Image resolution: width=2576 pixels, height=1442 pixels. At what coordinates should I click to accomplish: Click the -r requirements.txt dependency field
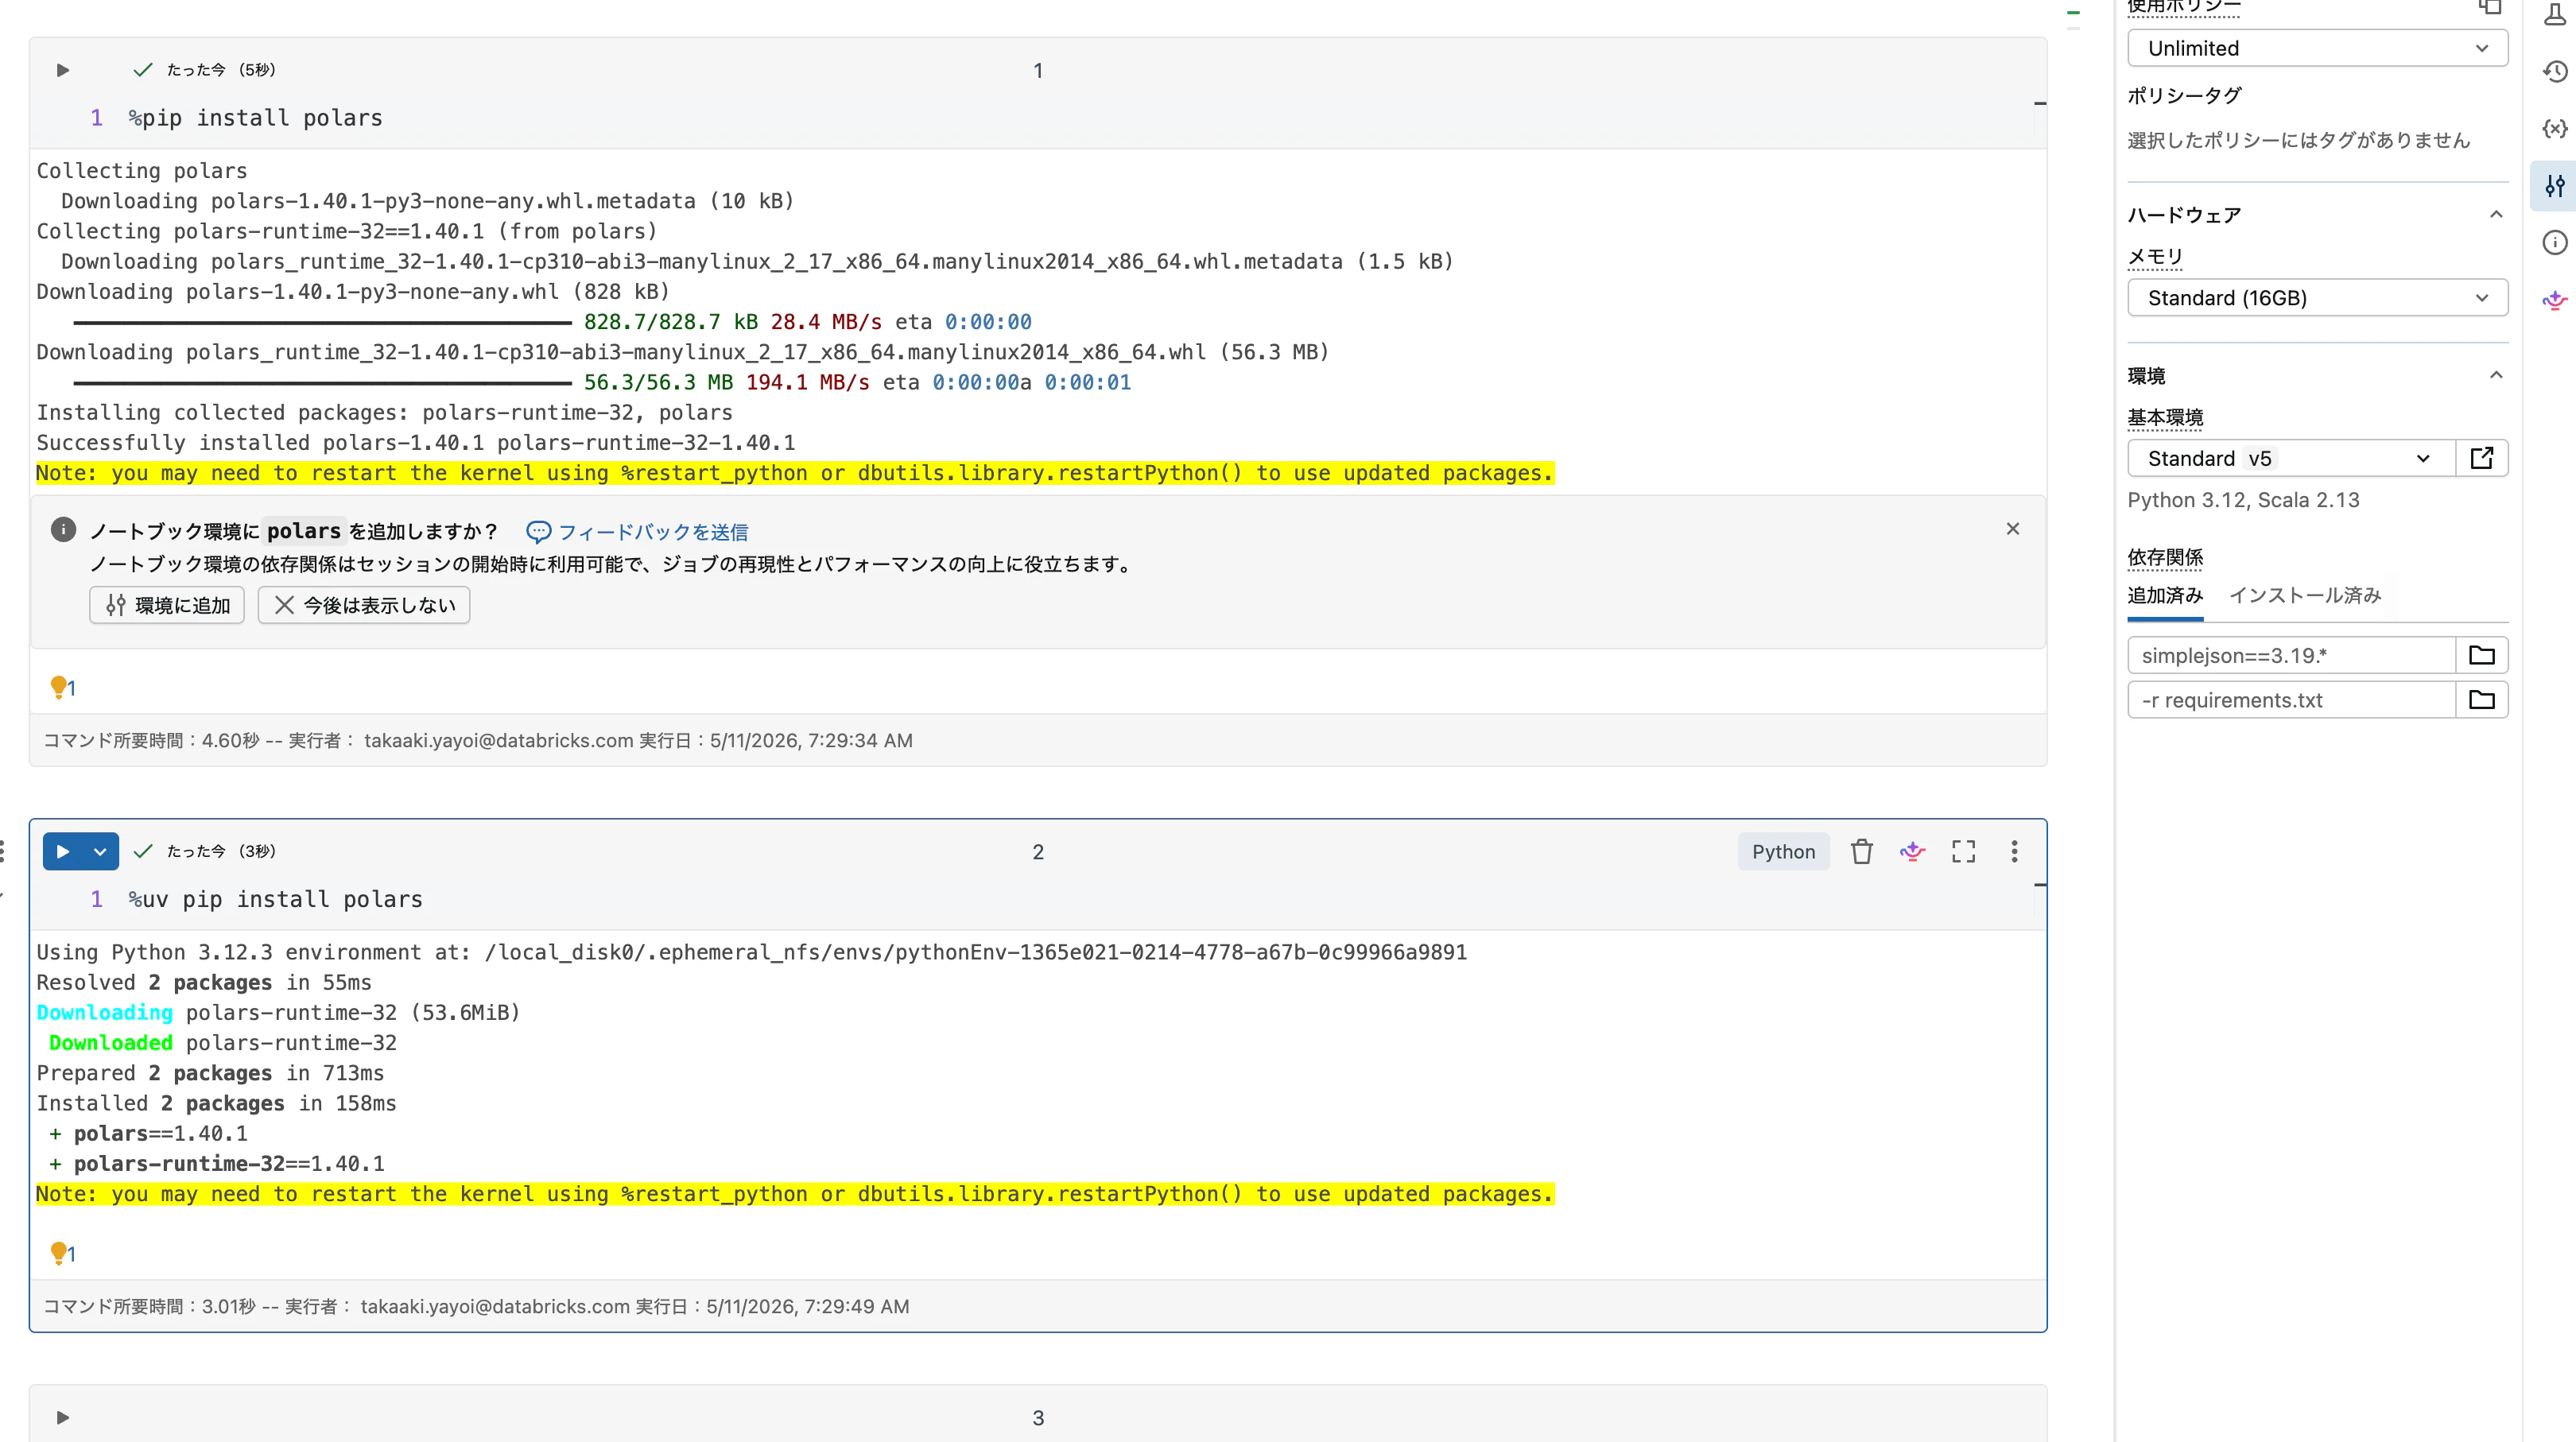point(2291,700)
